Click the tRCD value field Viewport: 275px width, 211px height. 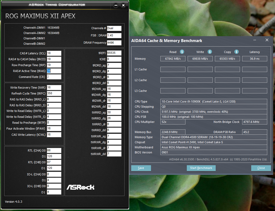pyautogui.click(x=54, y=59)
